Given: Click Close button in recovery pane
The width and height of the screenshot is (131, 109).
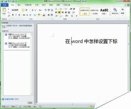Looking at the screenshot, I should point(30,103).
